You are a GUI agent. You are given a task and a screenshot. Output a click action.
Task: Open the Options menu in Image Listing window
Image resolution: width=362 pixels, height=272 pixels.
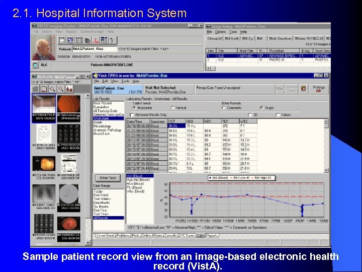tap(220, 32)
